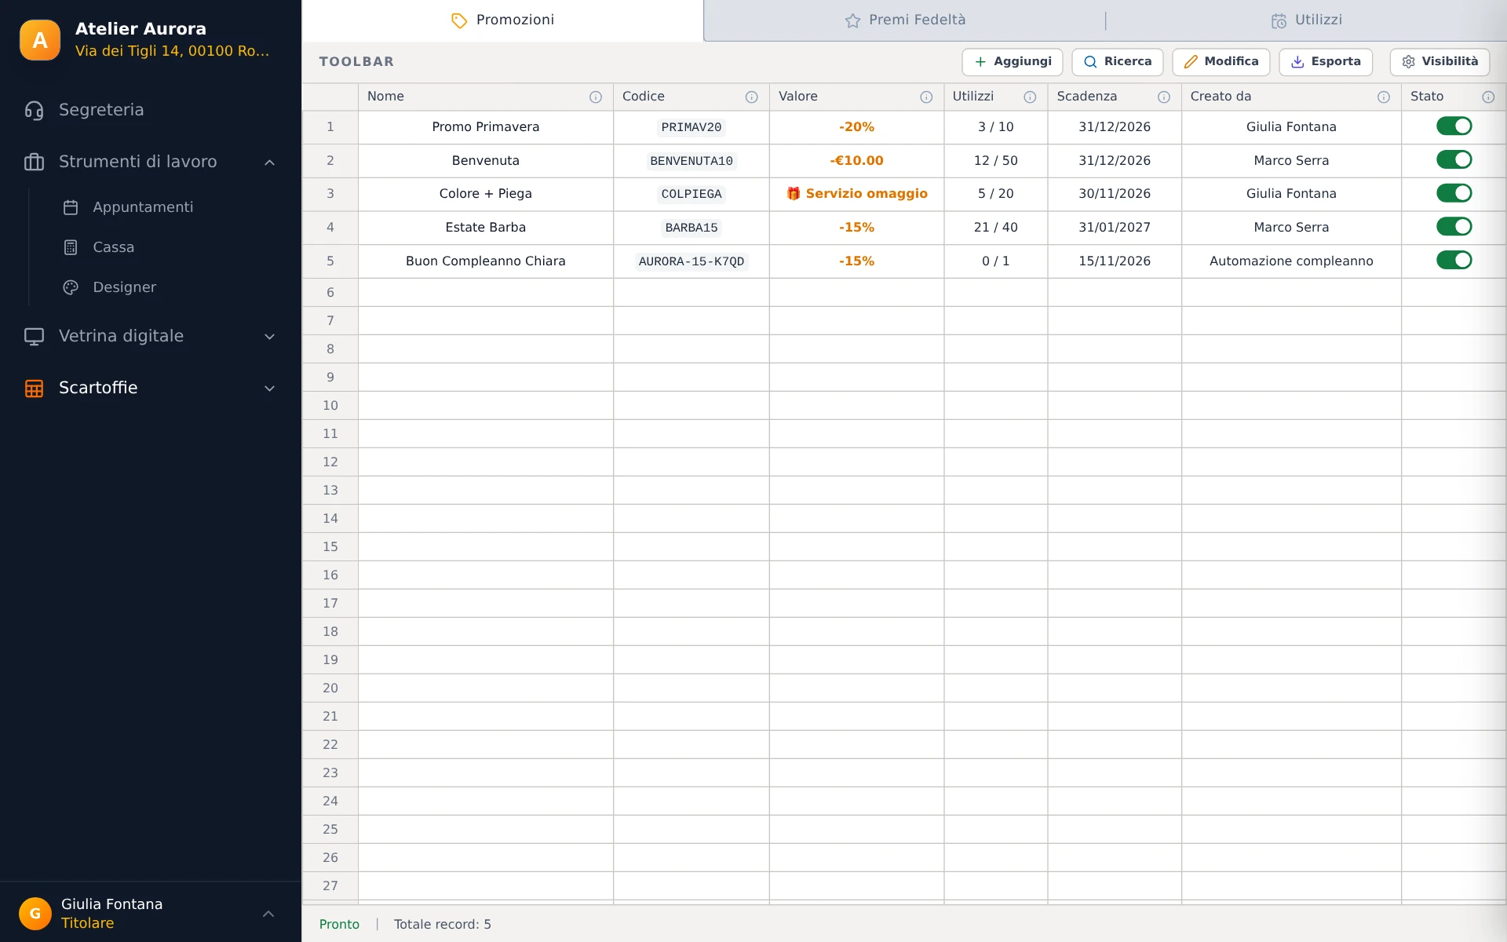Click the Aggiungi button
The width and height of the screenshot is (1507, 942).
[1013, 62]
